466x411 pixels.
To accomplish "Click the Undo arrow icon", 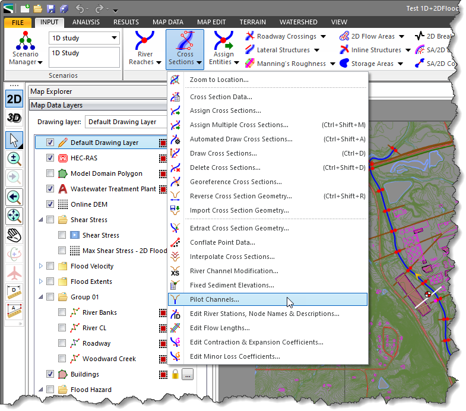I will coord(80,9).
